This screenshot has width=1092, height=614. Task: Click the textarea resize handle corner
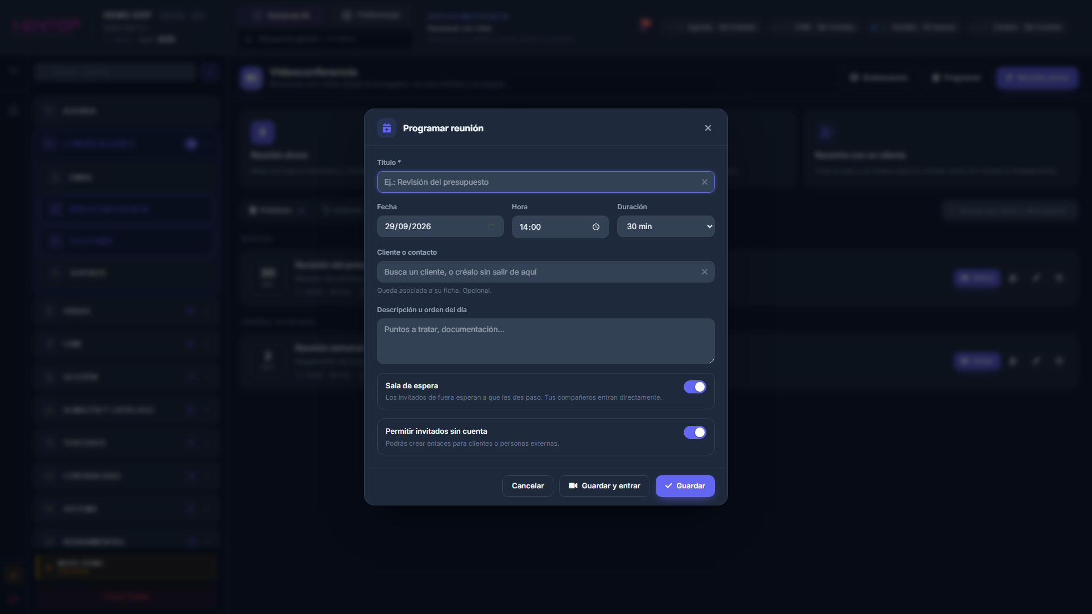pos(711,360)
